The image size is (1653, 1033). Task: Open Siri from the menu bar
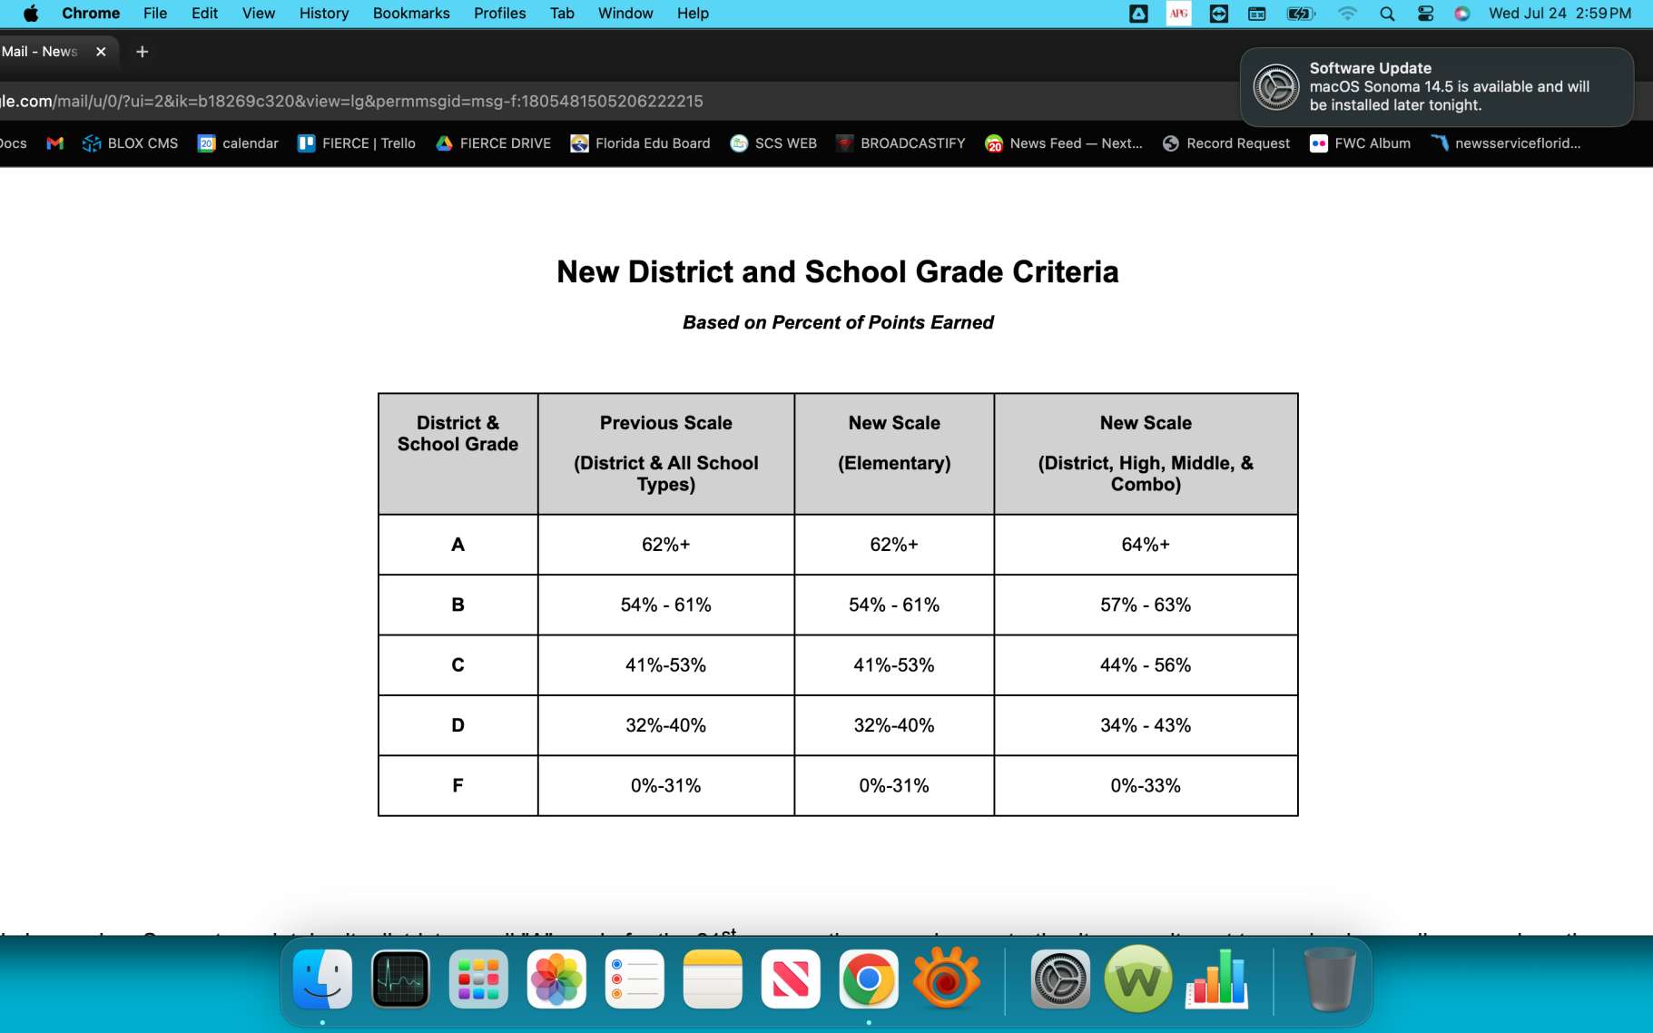tap(1461, 14)
